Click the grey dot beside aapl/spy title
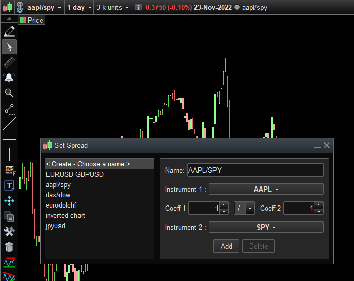 click(237, 7)
